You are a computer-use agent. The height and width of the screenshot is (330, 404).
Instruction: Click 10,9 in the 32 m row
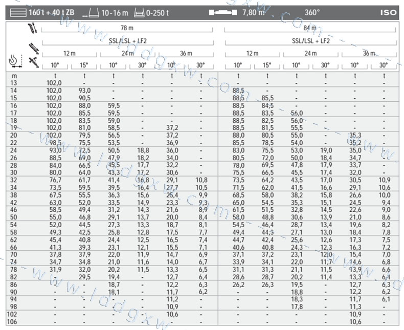coord(385,180)
